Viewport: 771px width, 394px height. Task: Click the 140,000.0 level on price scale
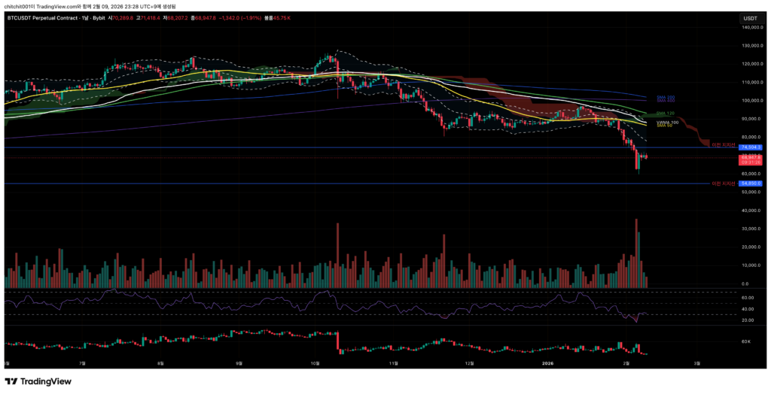[751, 28]
